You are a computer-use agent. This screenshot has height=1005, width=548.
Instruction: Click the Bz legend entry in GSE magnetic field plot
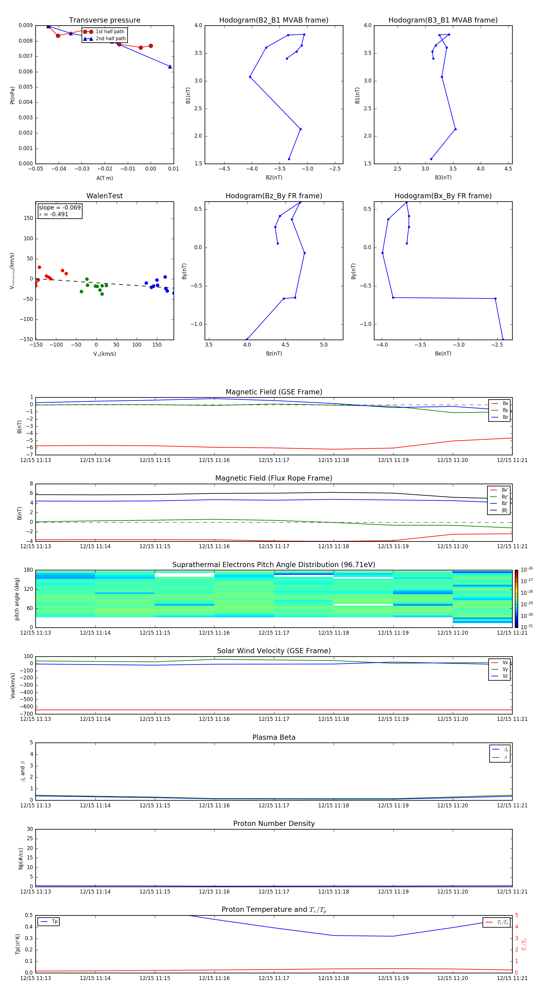point(500,417)
